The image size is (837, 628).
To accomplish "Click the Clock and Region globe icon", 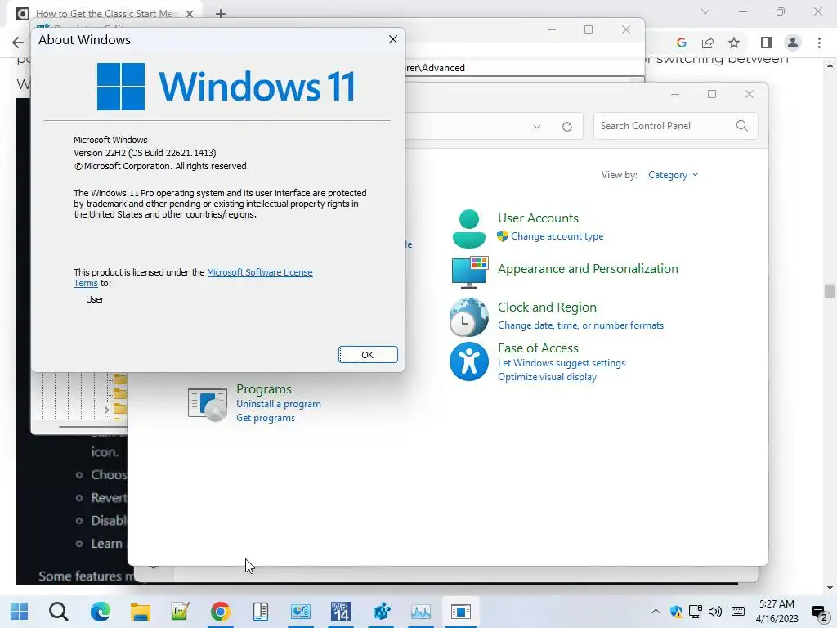I will (468, 317).
